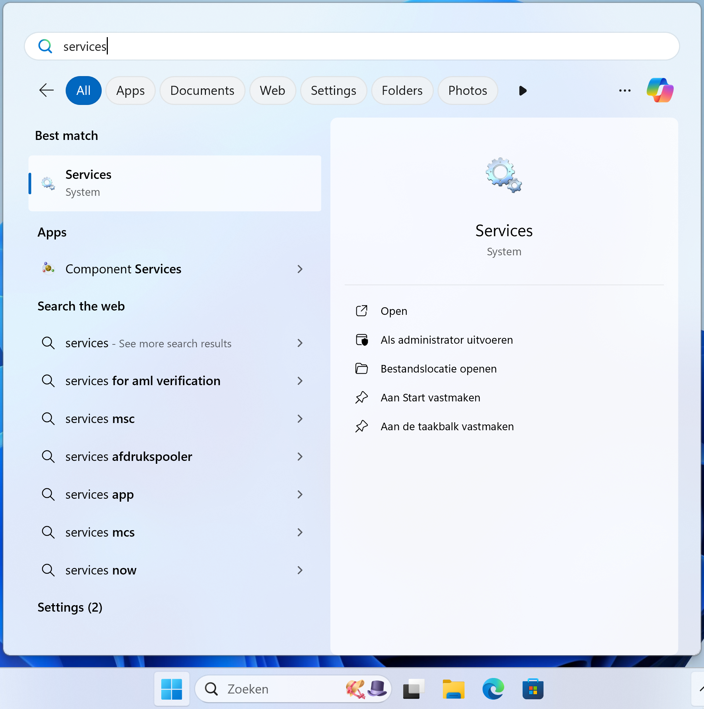The height and width of the screenshot is (709, 704).
Task: Click the Copilot icon in search
Action: (660, 90)
